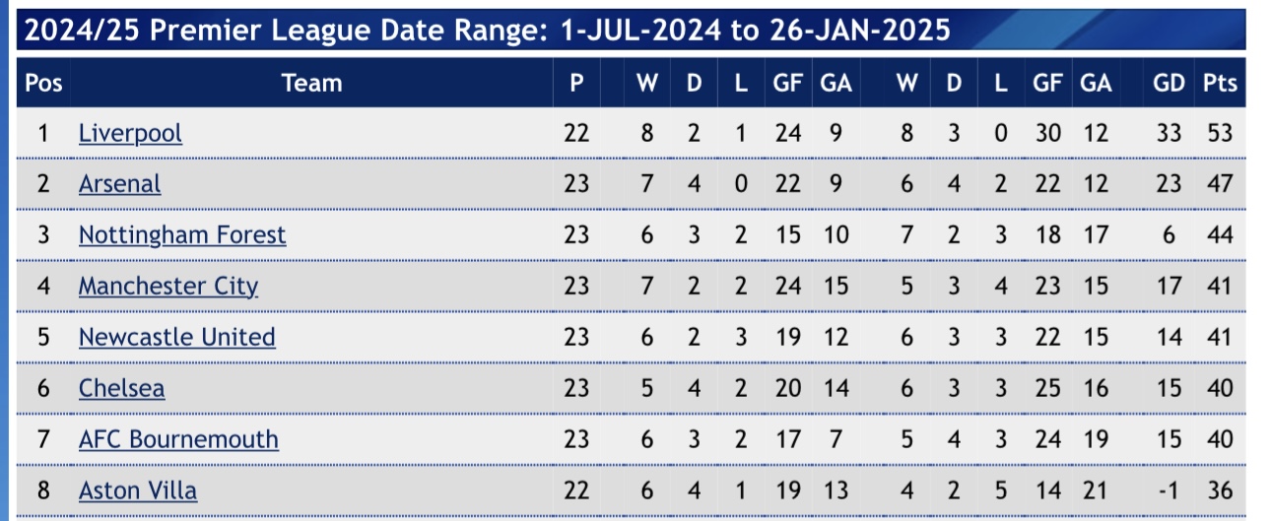Viewport: 1271px width, 521px height.
Task: Open the Arsenal team link
Action: (119, 183)
